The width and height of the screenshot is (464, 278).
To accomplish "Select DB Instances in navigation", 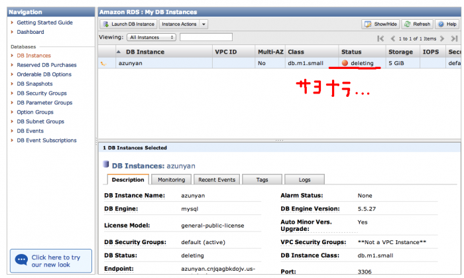I will click(34, 56).
